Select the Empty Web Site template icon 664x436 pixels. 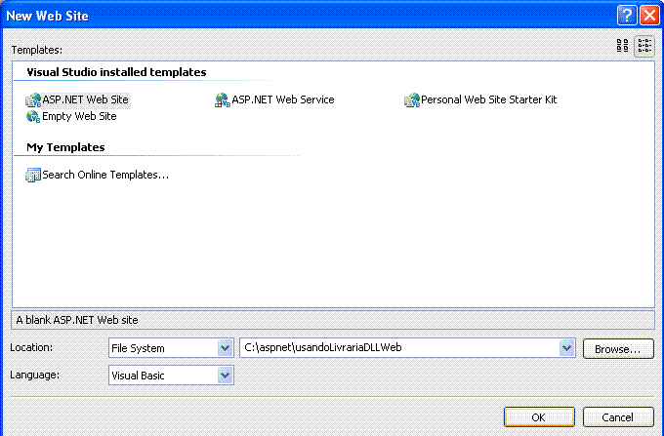tap(33, 116)
